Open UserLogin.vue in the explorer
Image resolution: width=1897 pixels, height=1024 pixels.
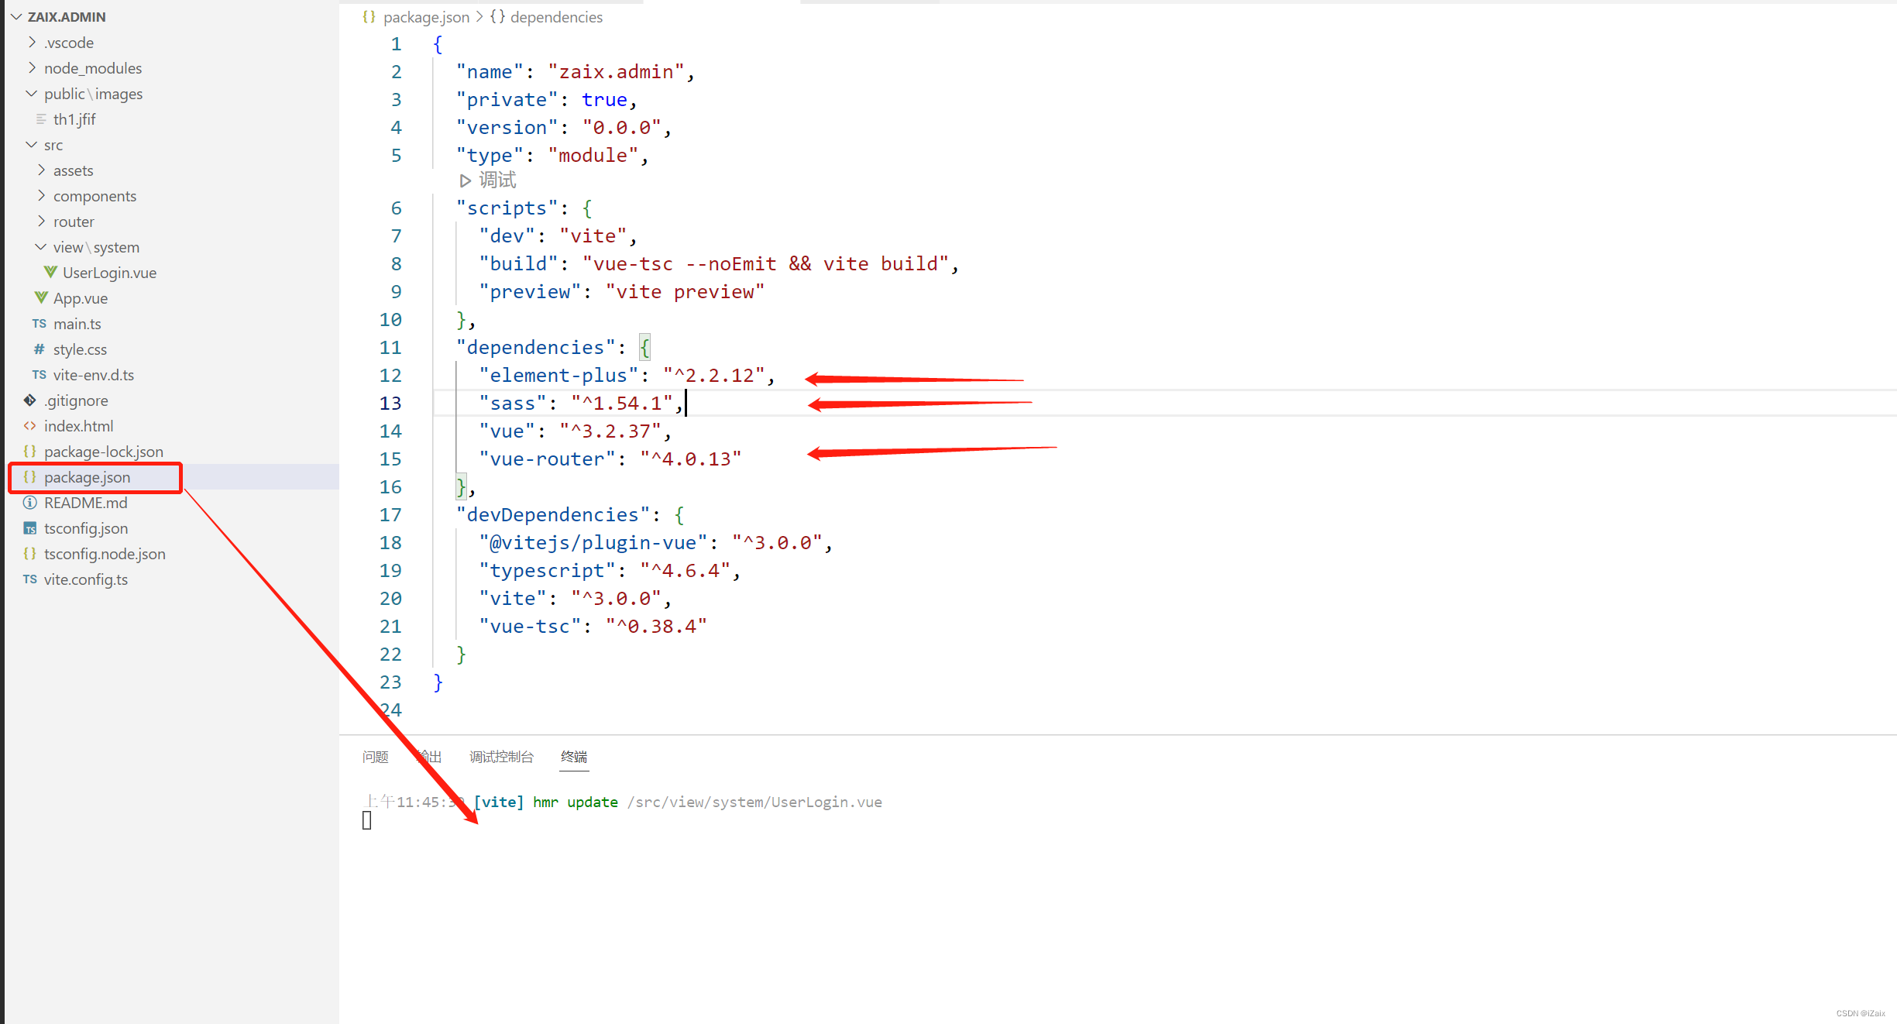(x=109, y=272)
